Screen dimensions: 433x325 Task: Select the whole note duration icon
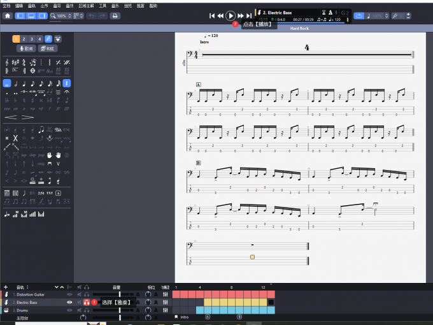pos(7,83)
